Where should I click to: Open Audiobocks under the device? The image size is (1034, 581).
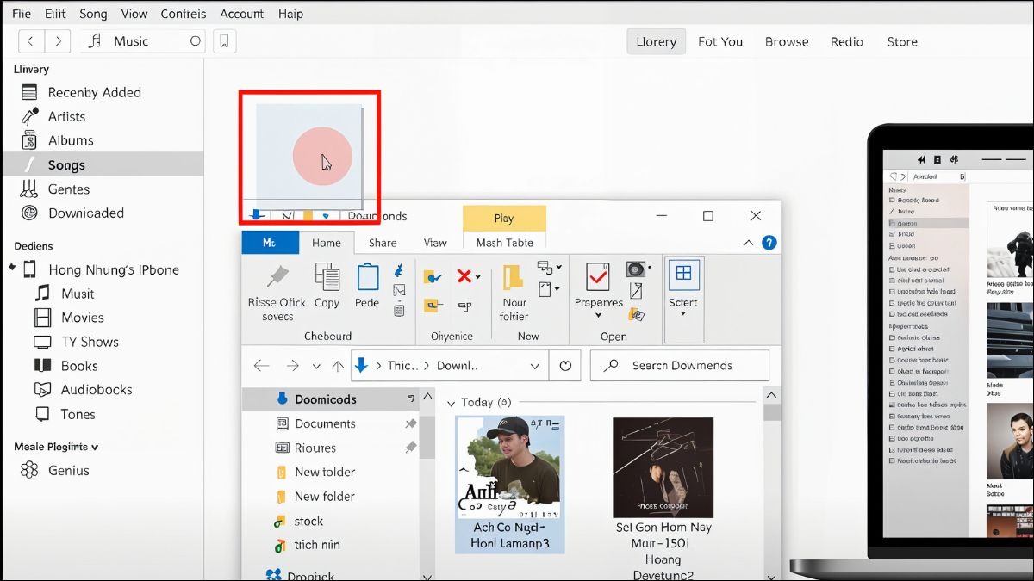[x=97, y=390]
